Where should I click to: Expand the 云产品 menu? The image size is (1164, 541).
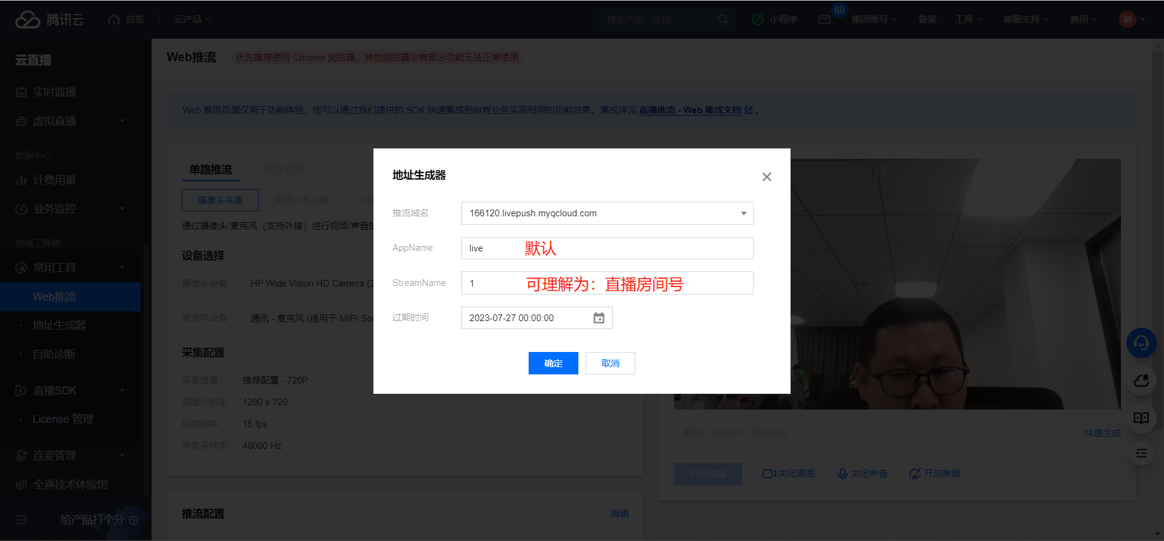pyautogui.click(x=192, y=19)
